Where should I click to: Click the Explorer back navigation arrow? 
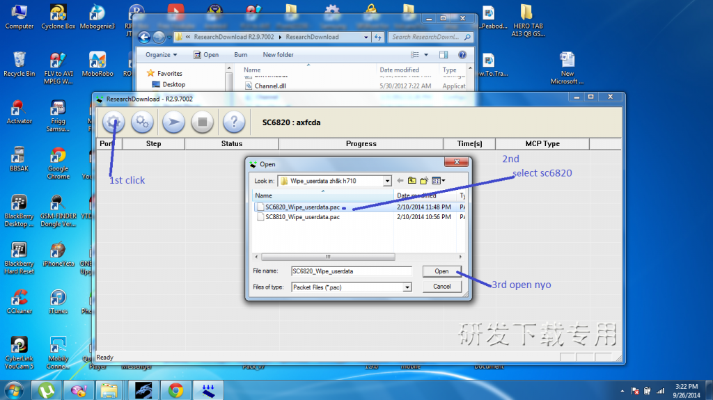point(144,37)
